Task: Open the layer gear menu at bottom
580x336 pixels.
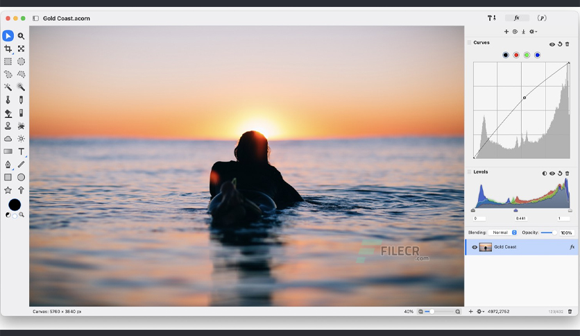Action: (x=481, y=312)
